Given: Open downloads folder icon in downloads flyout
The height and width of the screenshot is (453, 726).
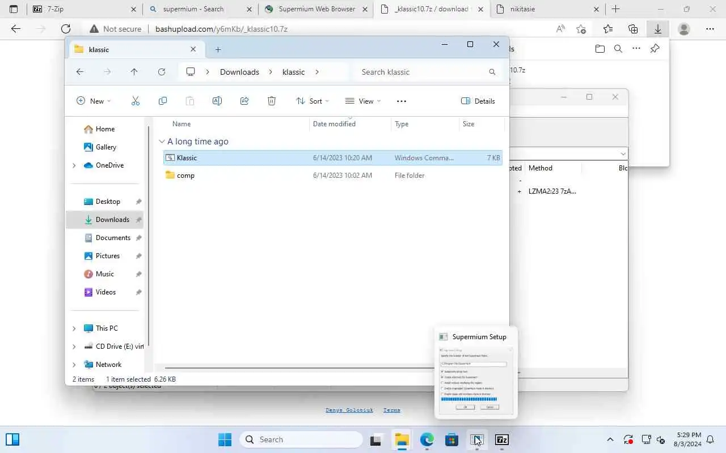Looking at the screenshot, I should [600, 49].
